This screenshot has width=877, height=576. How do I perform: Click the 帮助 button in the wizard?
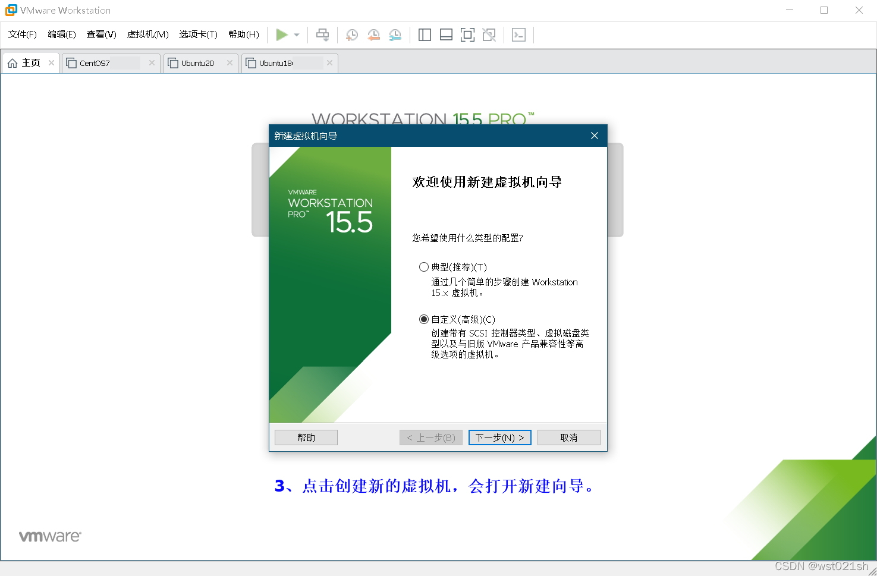[x=306, y=437]
